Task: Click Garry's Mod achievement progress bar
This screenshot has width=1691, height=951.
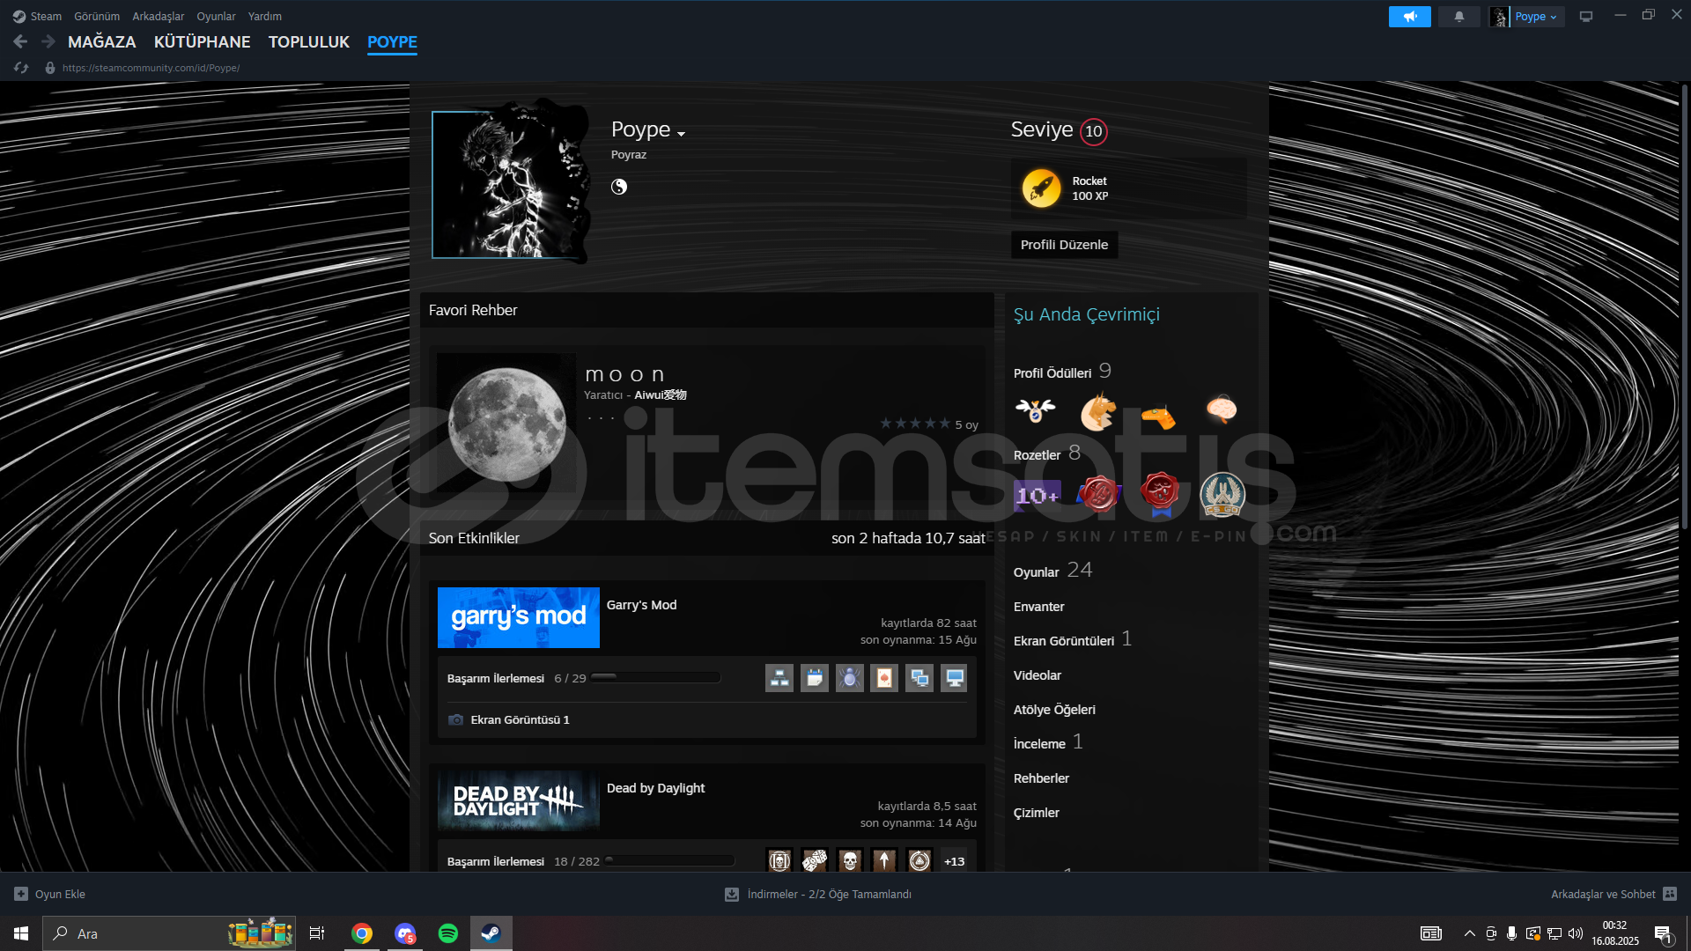Action: pos(656,677)
